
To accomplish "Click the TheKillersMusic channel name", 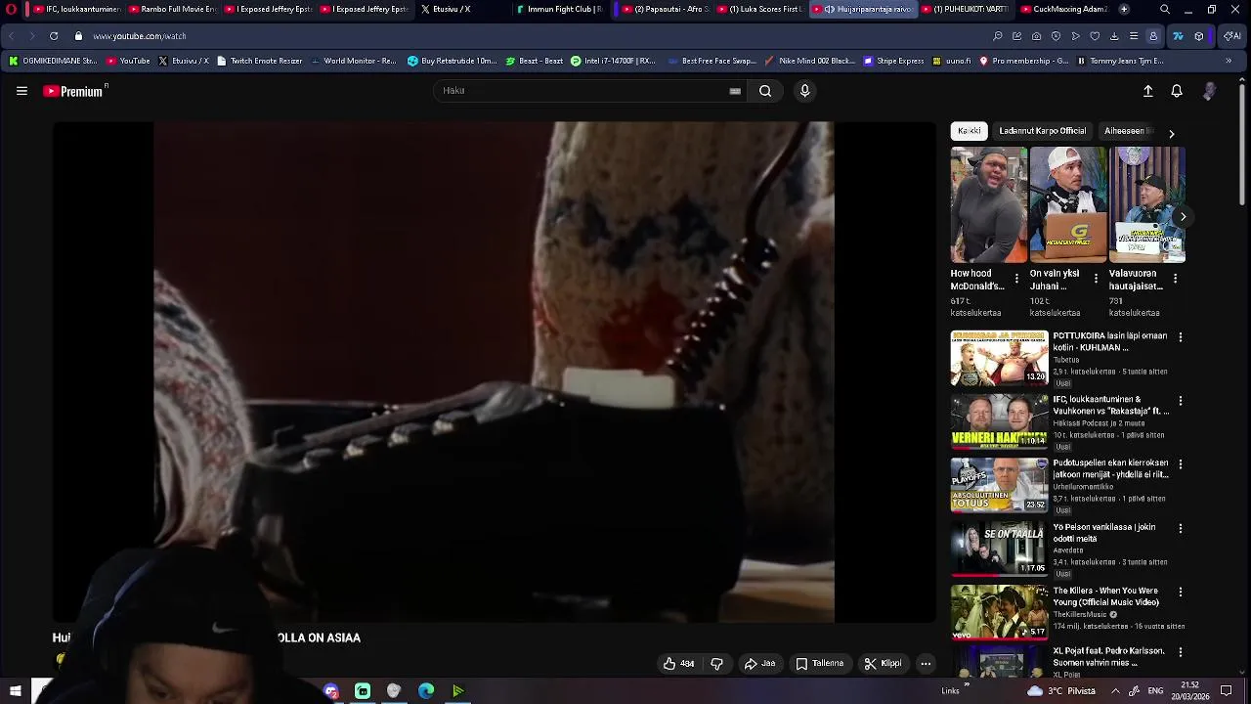I will click(x=1080, y=615).
